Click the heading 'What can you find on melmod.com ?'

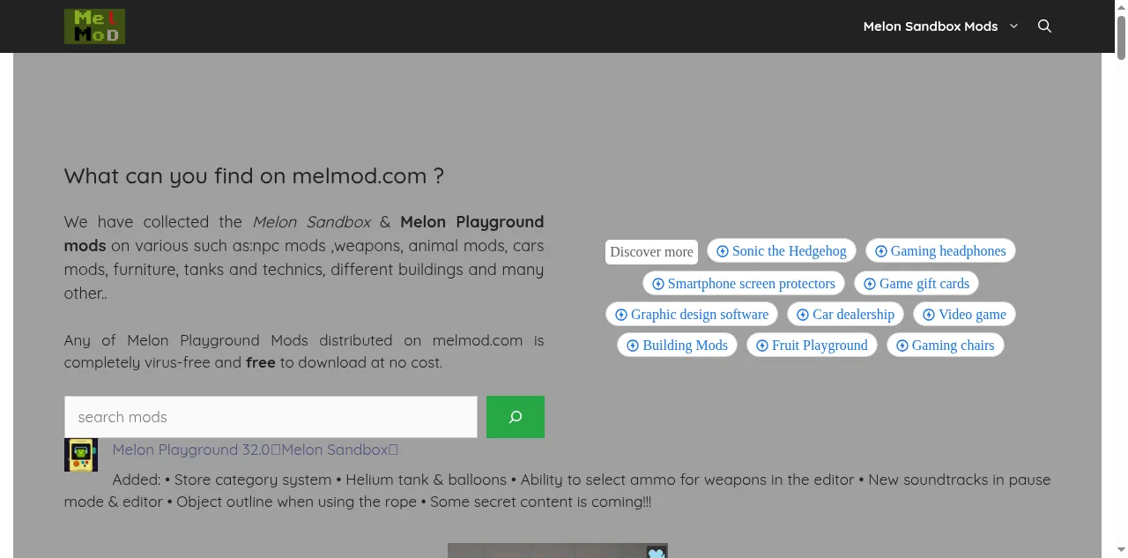tap(254, 175)
